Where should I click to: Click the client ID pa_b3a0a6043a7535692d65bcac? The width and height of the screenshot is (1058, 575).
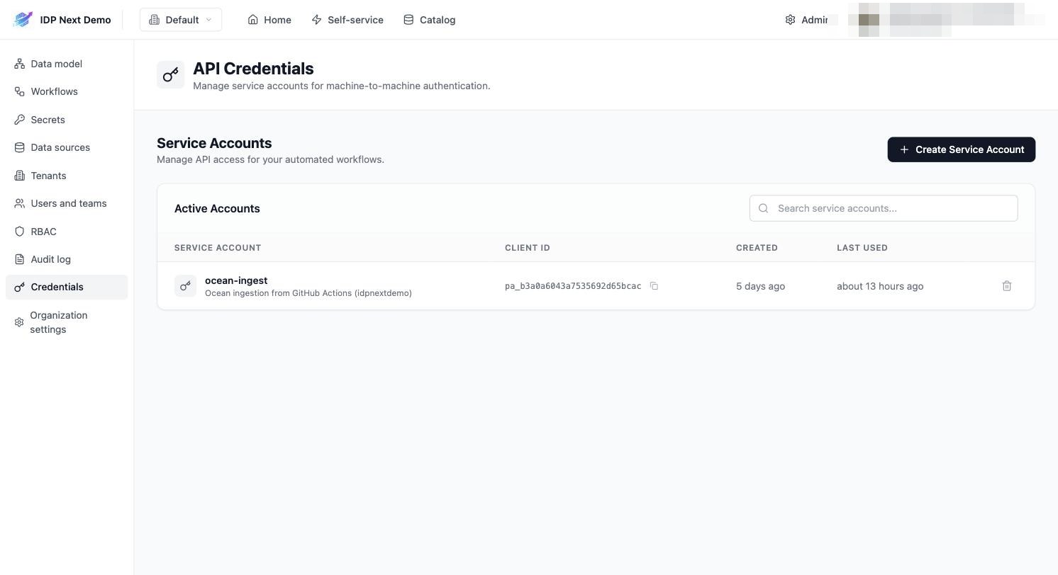573,286
